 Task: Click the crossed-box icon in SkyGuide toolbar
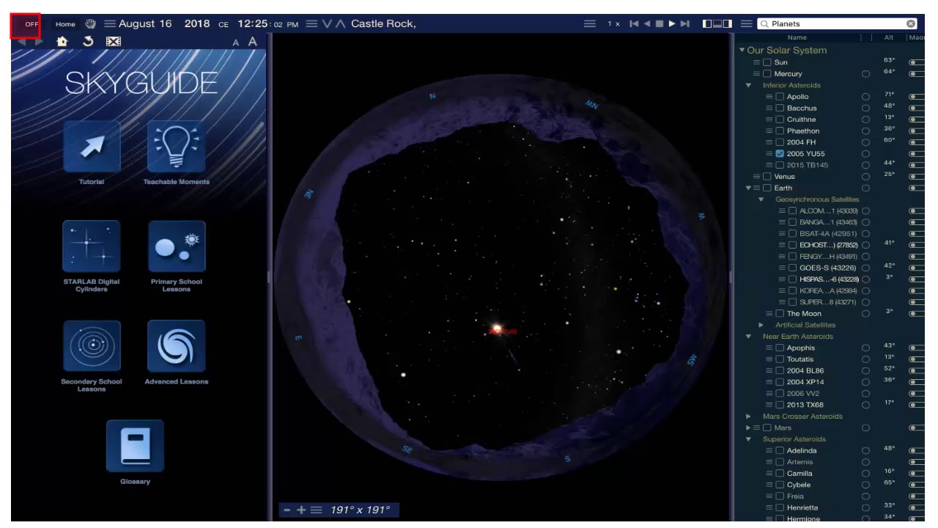[x=113, y=42]
